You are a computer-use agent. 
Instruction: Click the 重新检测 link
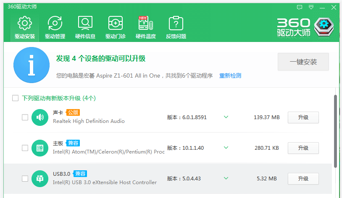click(x=230, y=76)
